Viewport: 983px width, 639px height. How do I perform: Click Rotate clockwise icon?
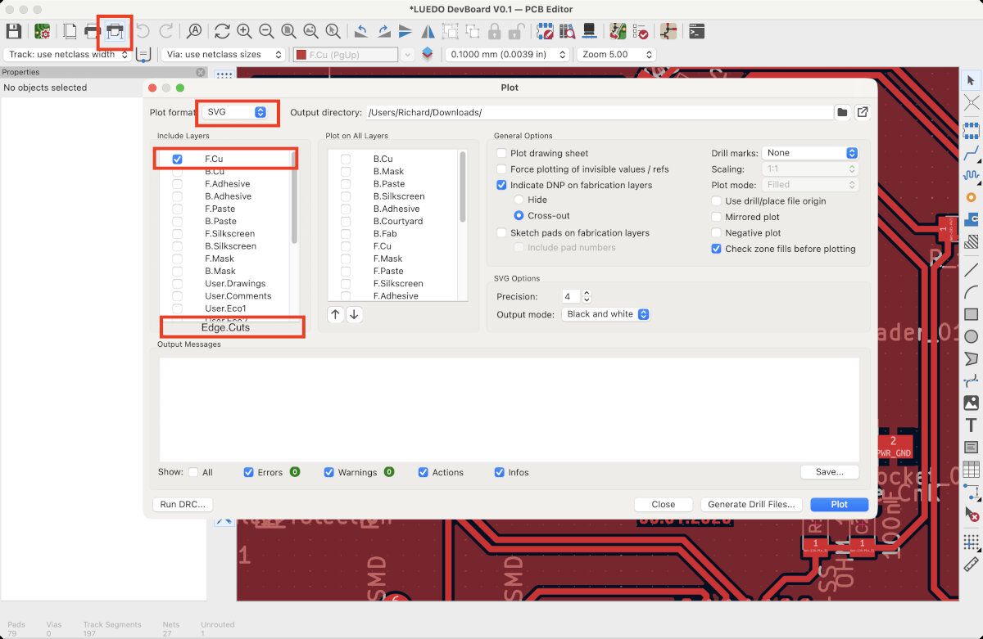[383, 31]
